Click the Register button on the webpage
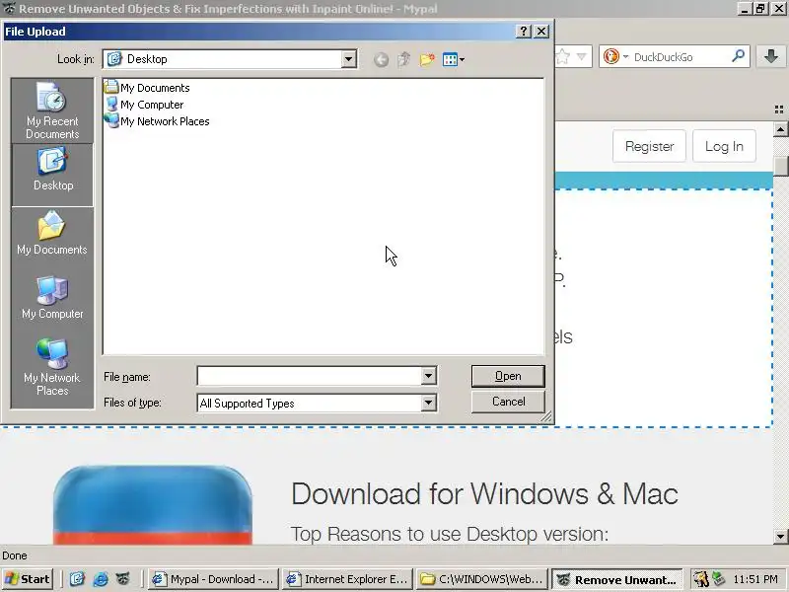This screenshot has height=592, width=789. 649,146
